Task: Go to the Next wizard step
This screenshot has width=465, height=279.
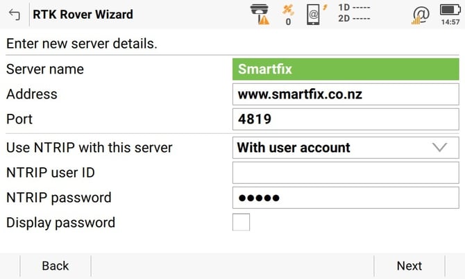Action: point(409,266)
